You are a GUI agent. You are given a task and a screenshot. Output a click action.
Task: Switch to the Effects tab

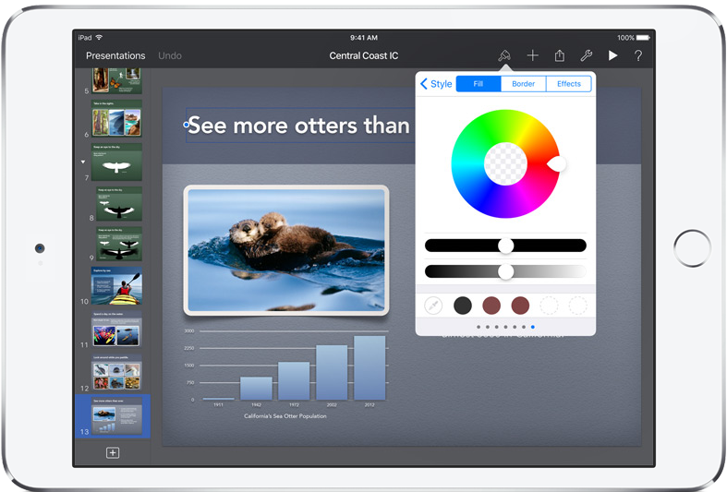[568, 84]
